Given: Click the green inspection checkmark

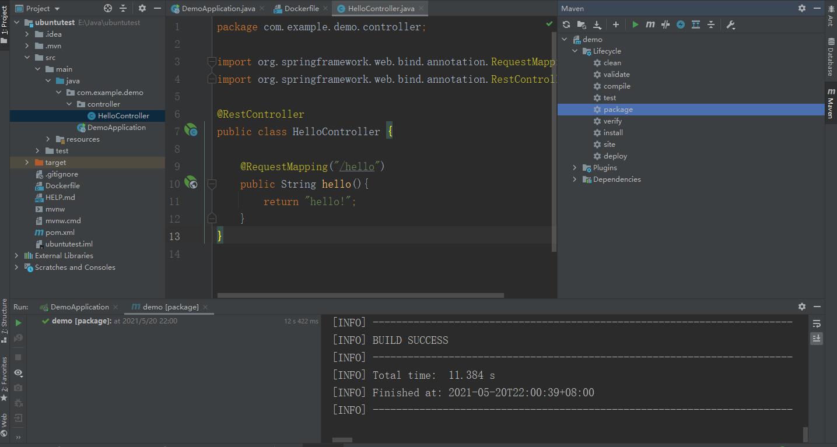Looking at the screenshot, I should click(x=549, y=24).
